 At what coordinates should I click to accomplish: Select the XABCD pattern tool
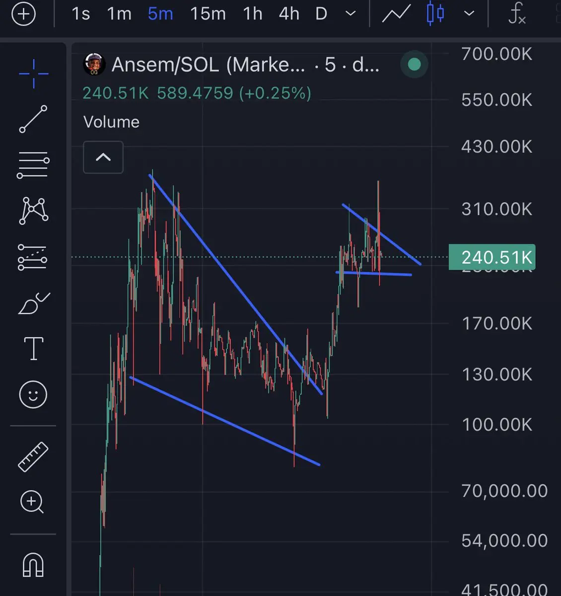[x=33, y=211]
